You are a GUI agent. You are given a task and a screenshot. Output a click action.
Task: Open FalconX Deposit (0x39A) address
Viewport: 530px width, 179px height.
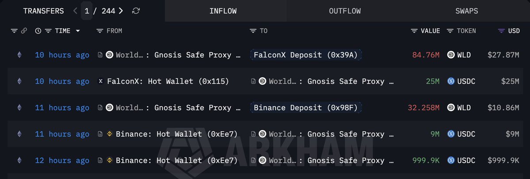305,55
